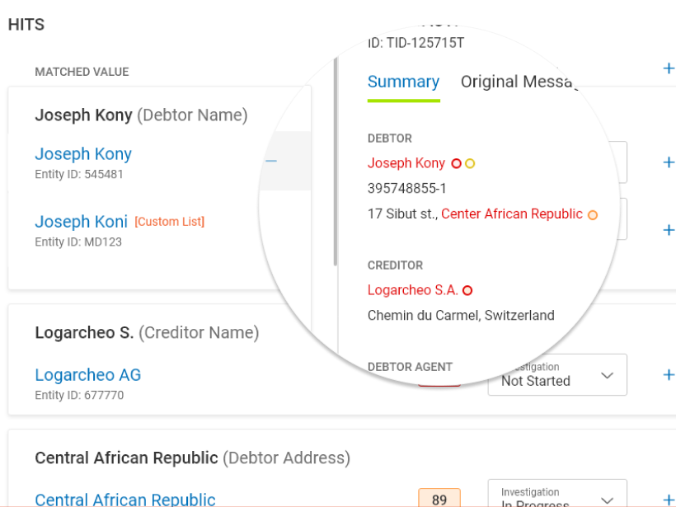Image resolution: width=676 pixels, height=507 pixels.
Task: Click the yellow circle beside debtor Joseph Kony
Action: 470,163
